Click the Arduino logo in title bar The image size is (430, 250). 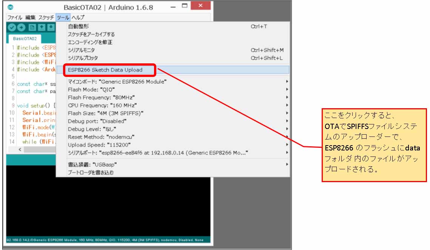(x=11, y=7)
